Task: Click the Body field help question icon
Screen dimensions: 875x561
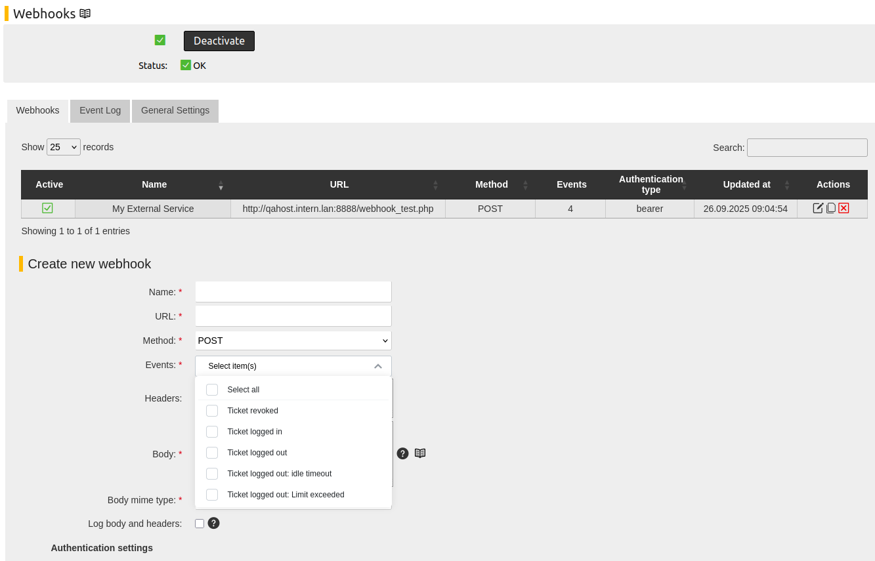Action: tap(402, 453)
